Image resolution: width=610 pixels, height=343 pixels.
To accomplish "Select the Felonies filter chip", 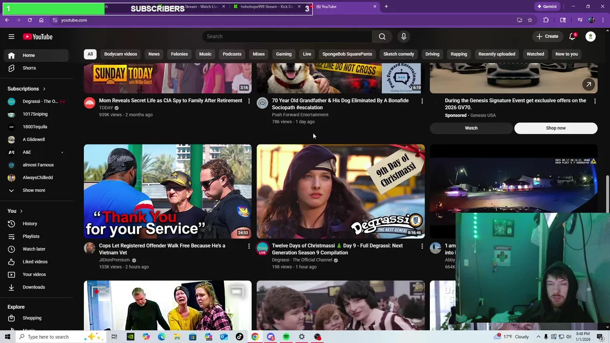I will pos(179,54).
